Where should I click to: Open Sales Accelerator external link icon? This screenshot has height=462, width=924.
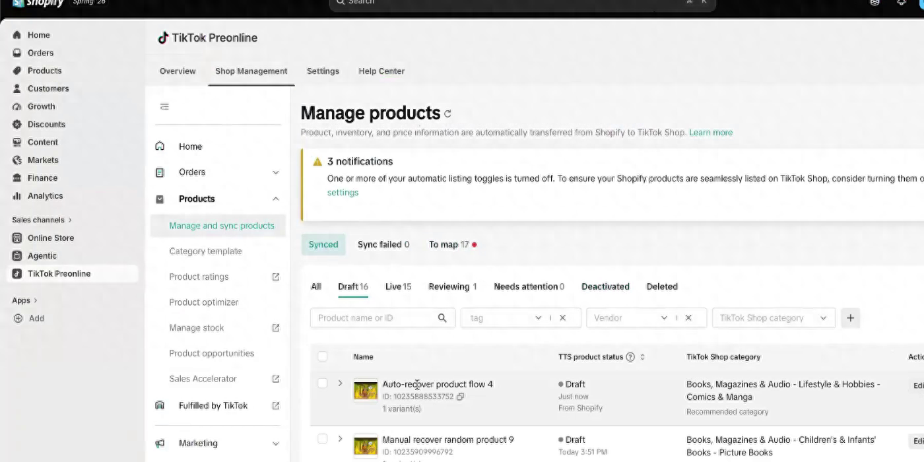276,379
